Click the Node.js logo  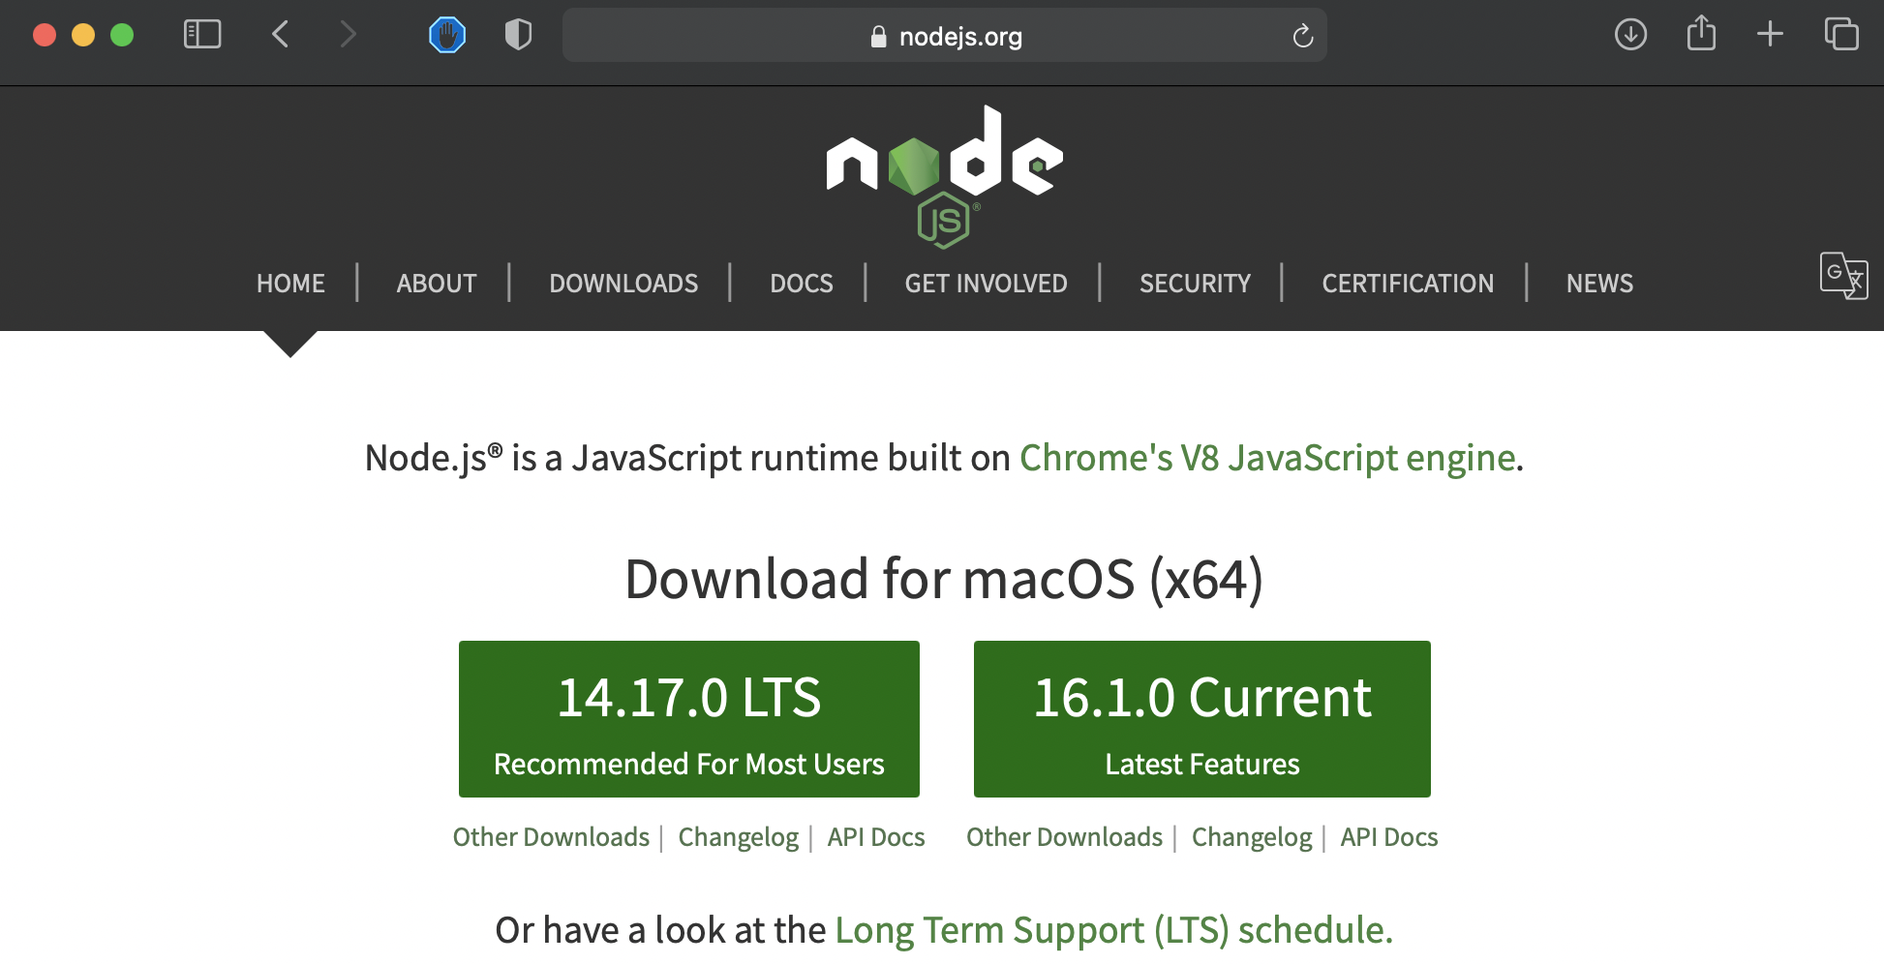coord(944,176)
